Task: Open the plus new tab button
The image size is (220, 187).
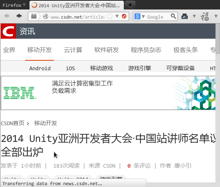Action: click(x=130, y=5)
